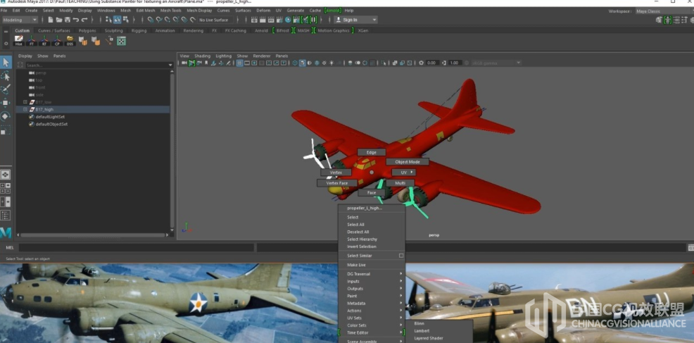This screenshot has height=343, width=694.
Task: Click the four-view layout button
Action: click(6, 188)
